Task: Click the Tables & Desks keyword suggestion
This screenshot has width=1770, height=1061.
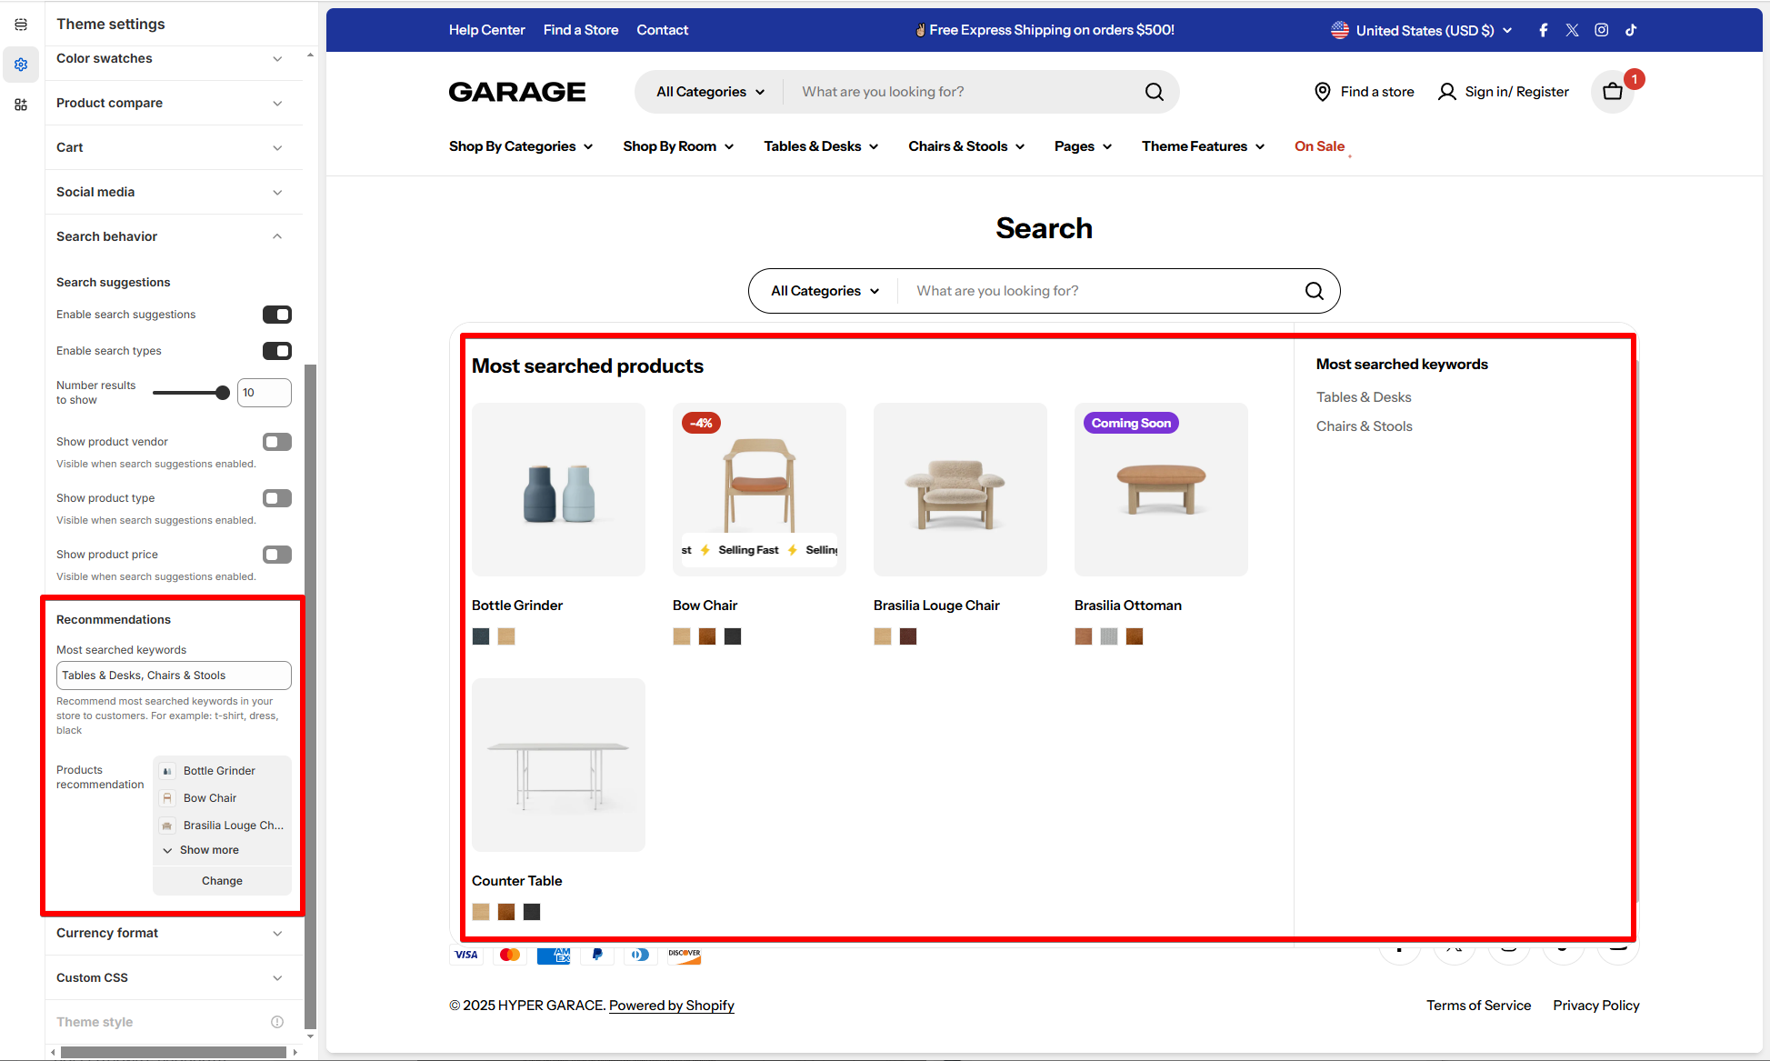Action: tap(1364, 397)
